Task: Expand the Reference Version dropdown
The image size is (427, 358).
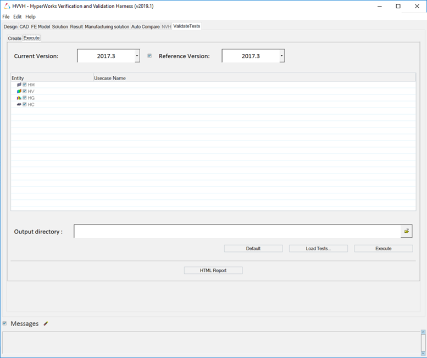Action: 281,56
